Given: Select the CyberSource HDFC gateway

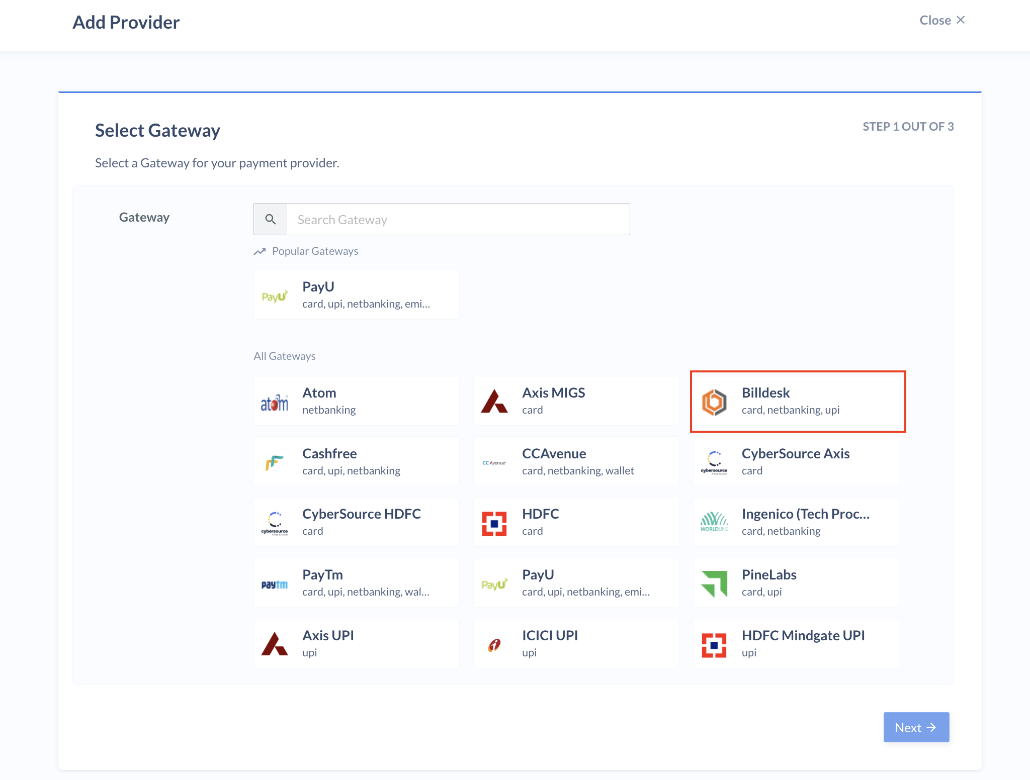Looking at the screenshot, I should pos(357,522).
